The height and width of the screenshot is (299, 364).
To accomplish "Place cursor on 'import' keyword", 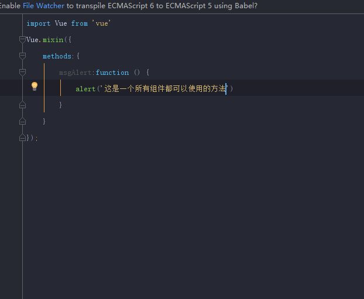I will [x=38, y=23].
